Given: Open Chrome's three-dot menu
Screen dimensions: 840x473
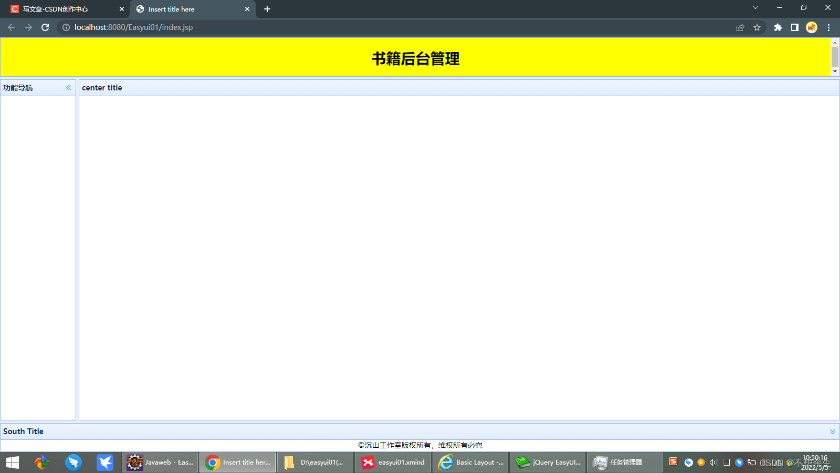Looking at the screenshot, I should (x=829, y=27).
